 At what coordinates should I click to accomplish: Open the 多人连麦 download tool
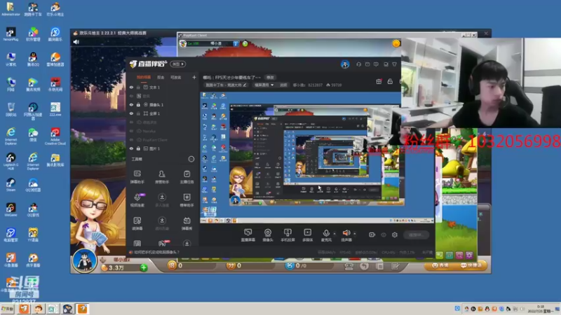click(162, 200)
